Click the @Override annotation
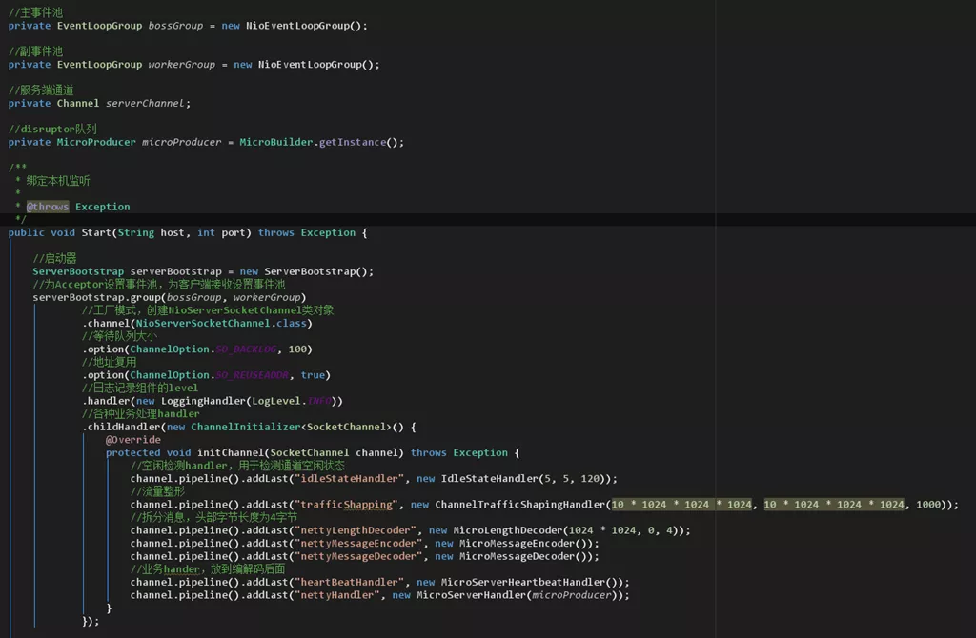The width and height of the screenshot is (976, 638). click(x=133, y=440)
